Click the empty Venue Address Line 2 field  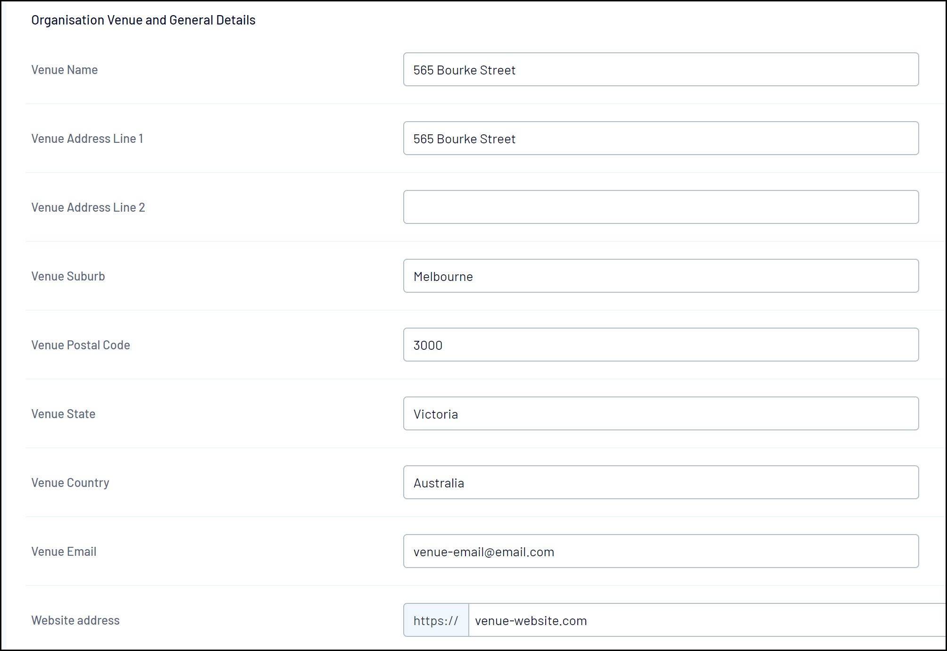point(660,207)
